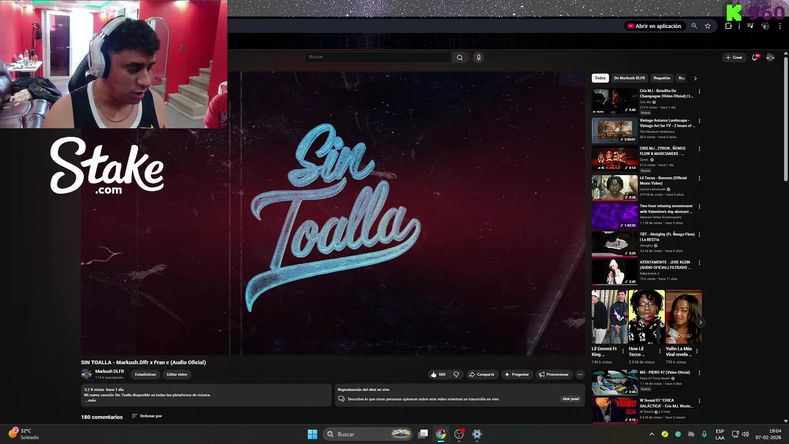Open Settings gear in the taskbar
Viewport: 789px width, 444px height.
[476, 434]
